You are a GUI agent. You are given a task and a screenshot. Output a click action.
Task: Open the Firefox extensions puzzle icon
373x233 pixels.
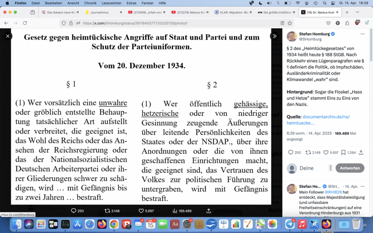point(348,23)
